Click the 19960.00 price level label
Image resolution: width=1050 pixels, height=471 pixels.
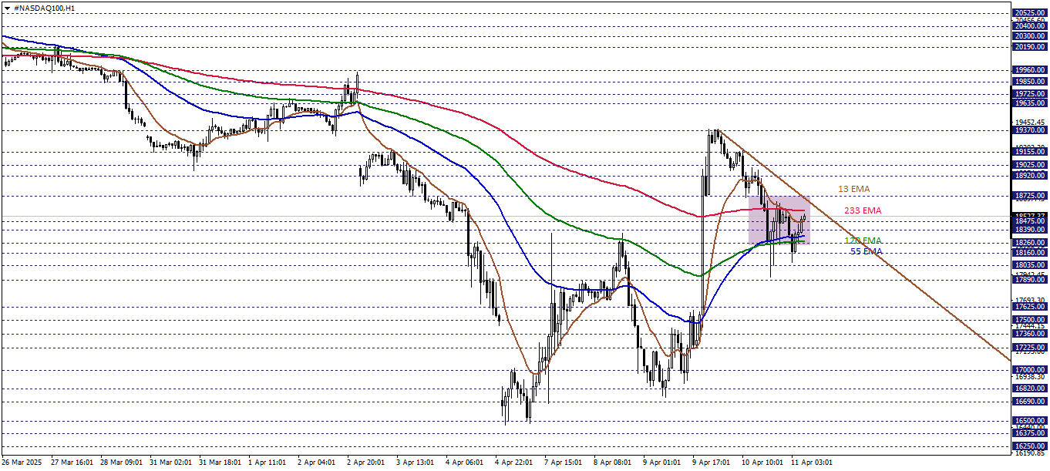[x=1031, y=70]
